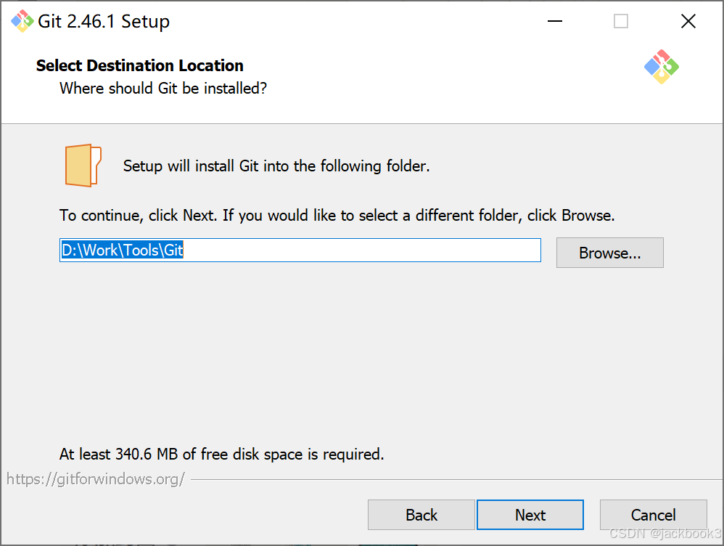Cancel the Git setup
Image resolution: width=724 pixels, height=546 pixels.
coord(654,515)
